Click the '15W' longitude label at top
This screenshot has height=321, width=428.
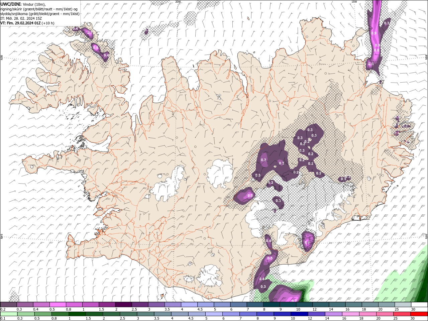pyautogui.click(x=354, y=1)
